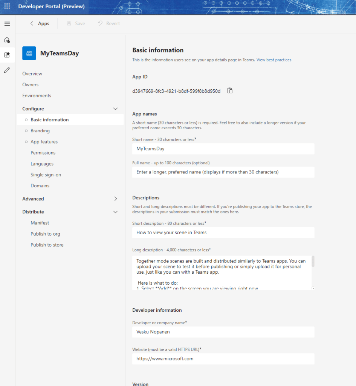Click the long description scrollbar
356x386 pixels.
[313, 261]
